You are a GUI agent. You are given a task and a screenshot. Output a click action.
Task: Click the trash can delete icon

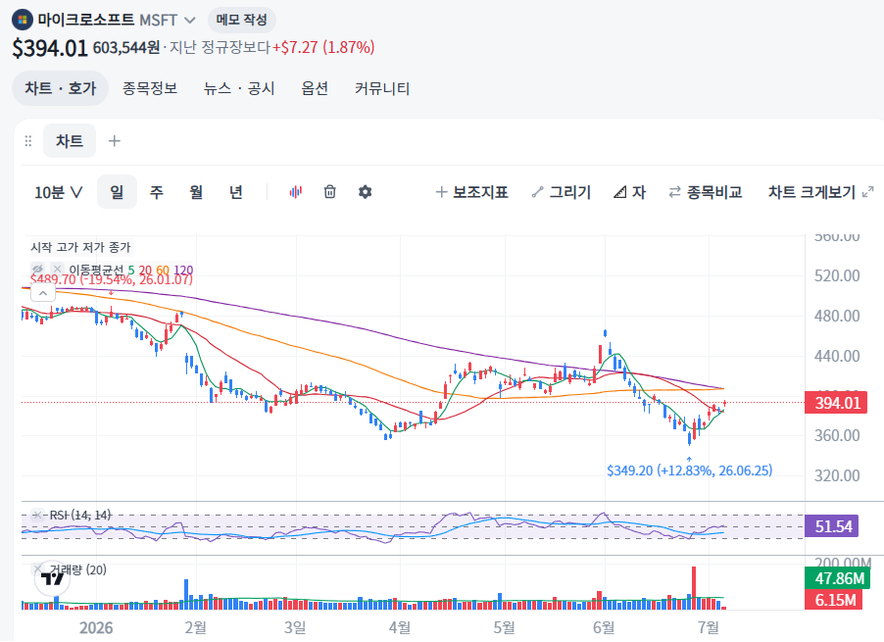pos(330,192)
